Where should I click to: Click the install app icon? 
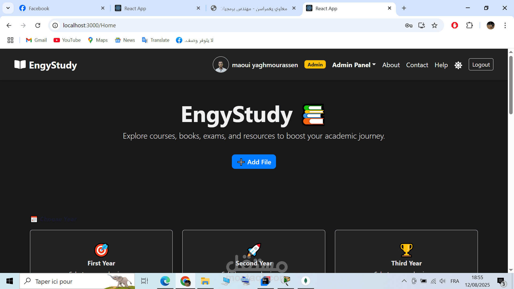[x=421, y=25]
